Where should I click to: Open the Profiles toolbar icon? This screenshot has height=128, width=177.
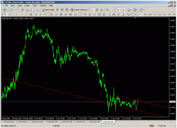pyautogui.click(x=10, y=10)
